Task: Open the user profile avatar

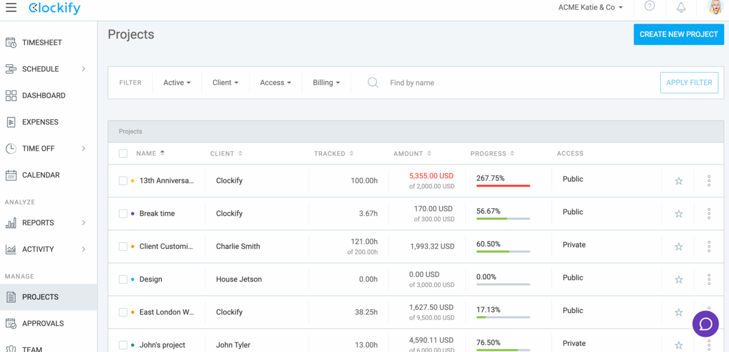Action: [715, 7]
